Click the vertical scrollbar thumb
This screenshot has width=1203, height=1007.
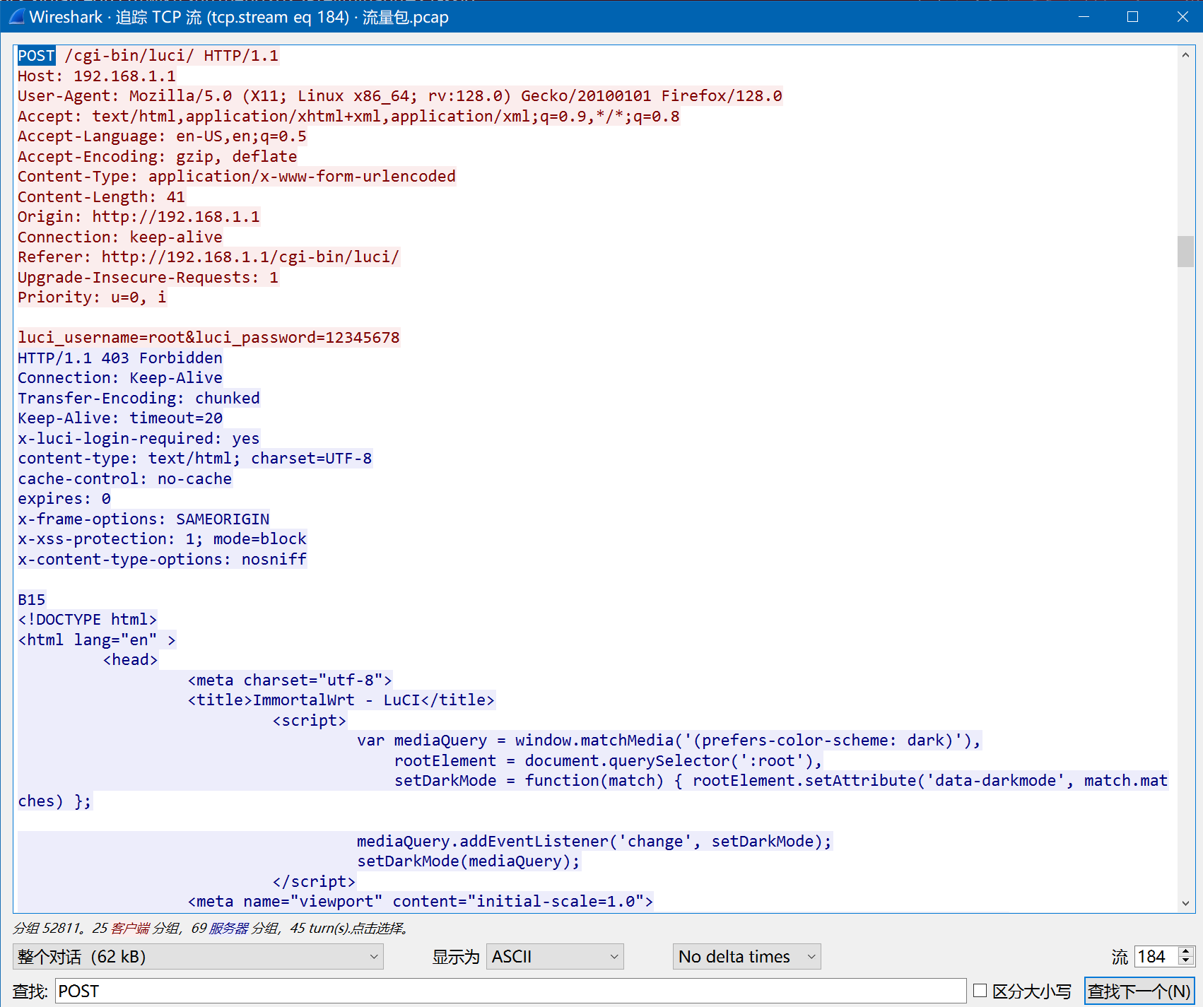(x=1185, y=252)
